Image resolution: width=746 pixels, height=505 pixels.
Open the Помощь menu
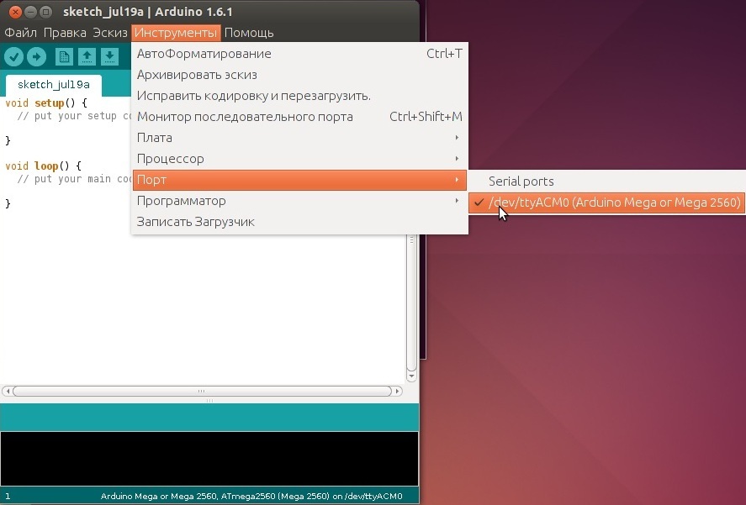[249, 33]
